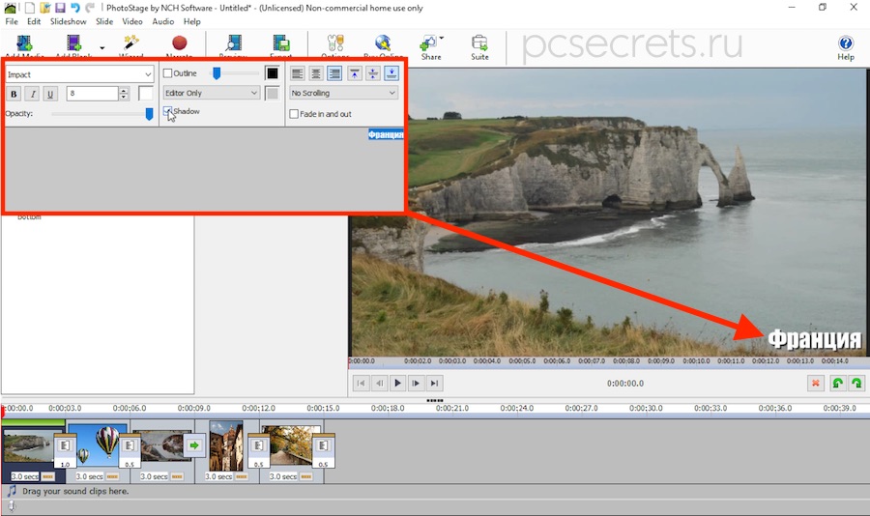Click the Open folder icon in title bar
Image resolution: width=870 pixels, height=516 pixels.
pos(44,8)
